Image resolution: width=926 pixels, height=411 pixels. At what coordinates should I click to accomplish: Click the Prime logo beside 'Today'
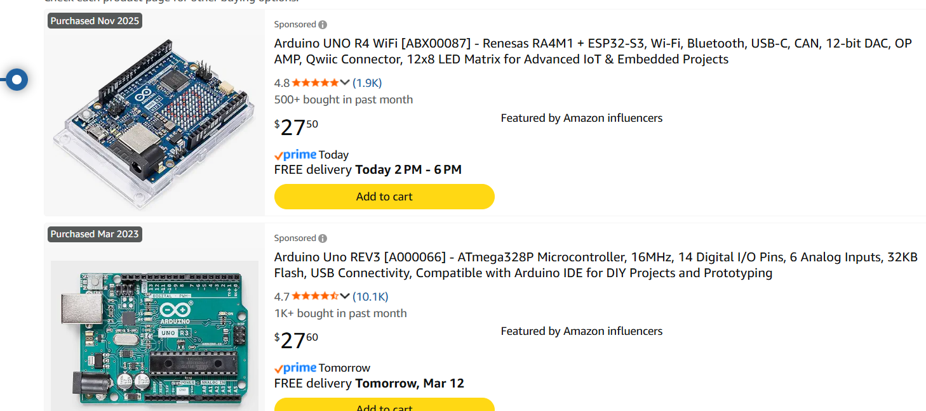click(x=295, y=155)
